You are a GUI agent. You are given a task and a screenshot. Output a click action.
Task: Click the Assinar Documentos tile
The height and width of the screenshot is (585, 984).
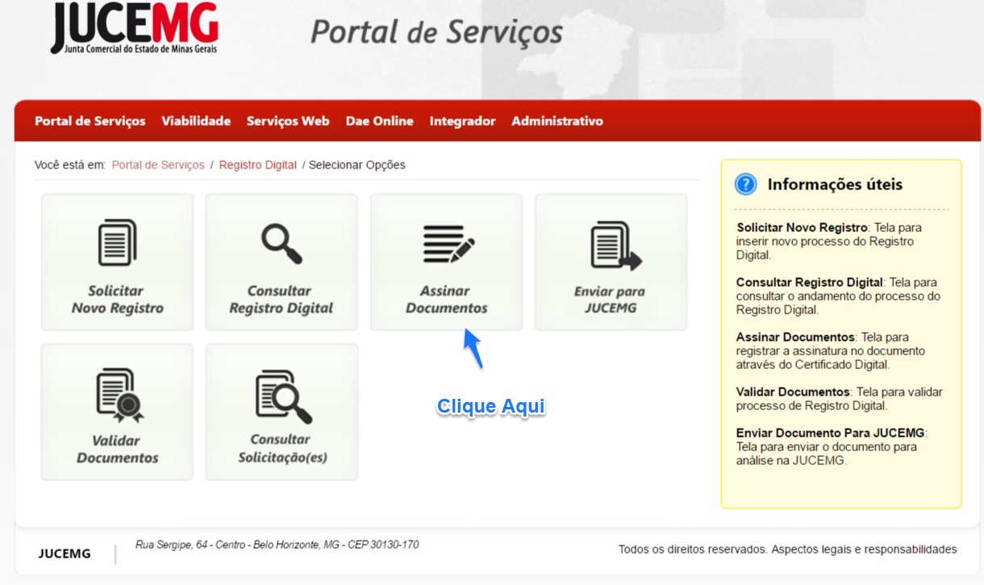click(x=445, y=261)
